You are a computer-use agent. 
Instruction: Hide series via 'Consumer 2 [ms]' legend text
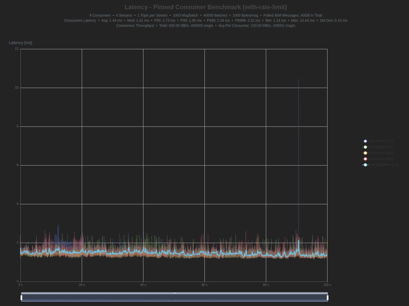(x=381, y=147)
